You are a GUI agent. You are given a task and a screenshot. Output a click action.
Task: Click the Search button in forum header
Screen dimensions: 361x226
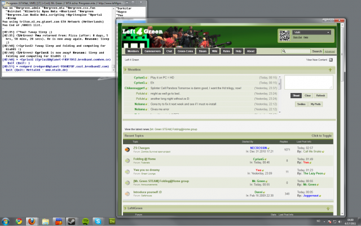coord(317,51)
